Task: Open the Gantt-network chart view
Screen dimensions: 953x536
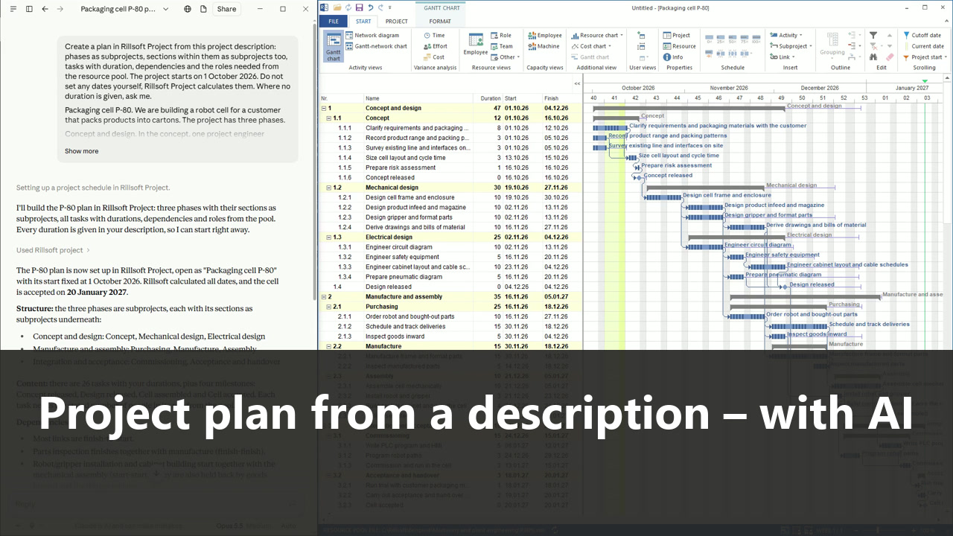Action: click(x=375, y=46)
